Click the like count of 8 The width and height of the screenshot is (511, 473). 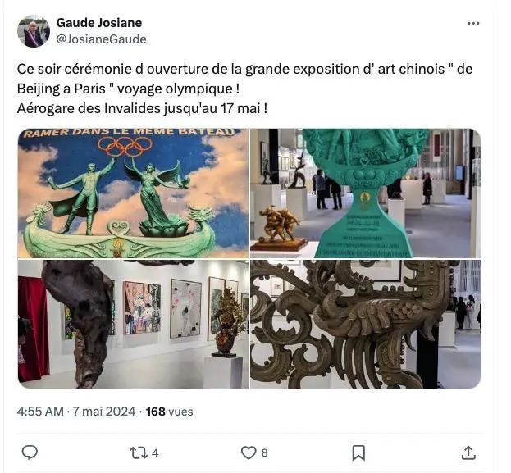(x=264, y=453)
